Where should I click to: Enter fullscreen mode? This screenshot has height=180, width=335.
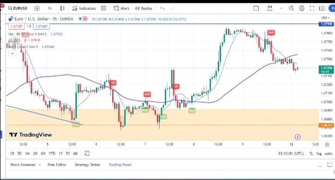coord(312,8)
